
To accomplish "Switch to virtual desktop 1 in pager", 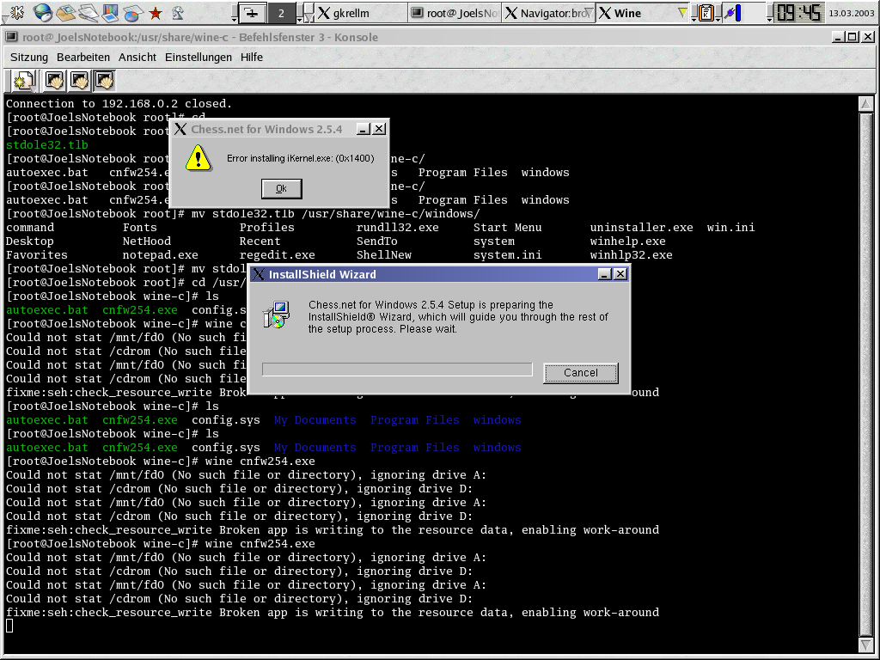I will pyautogui.click(x=251, y=13).
